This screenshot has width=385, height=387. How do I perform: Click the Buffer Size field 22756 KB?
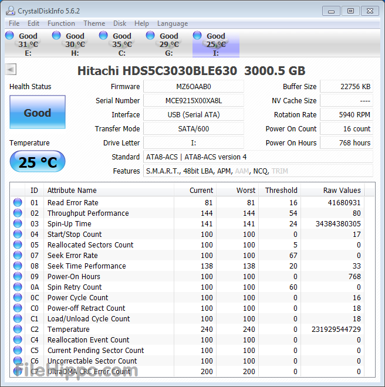pyautogui.click(x=346, y=87)
